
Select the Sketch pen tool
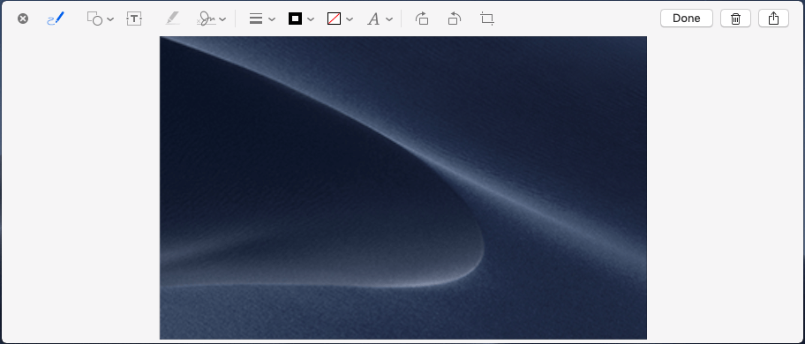(x=56, y=19)
